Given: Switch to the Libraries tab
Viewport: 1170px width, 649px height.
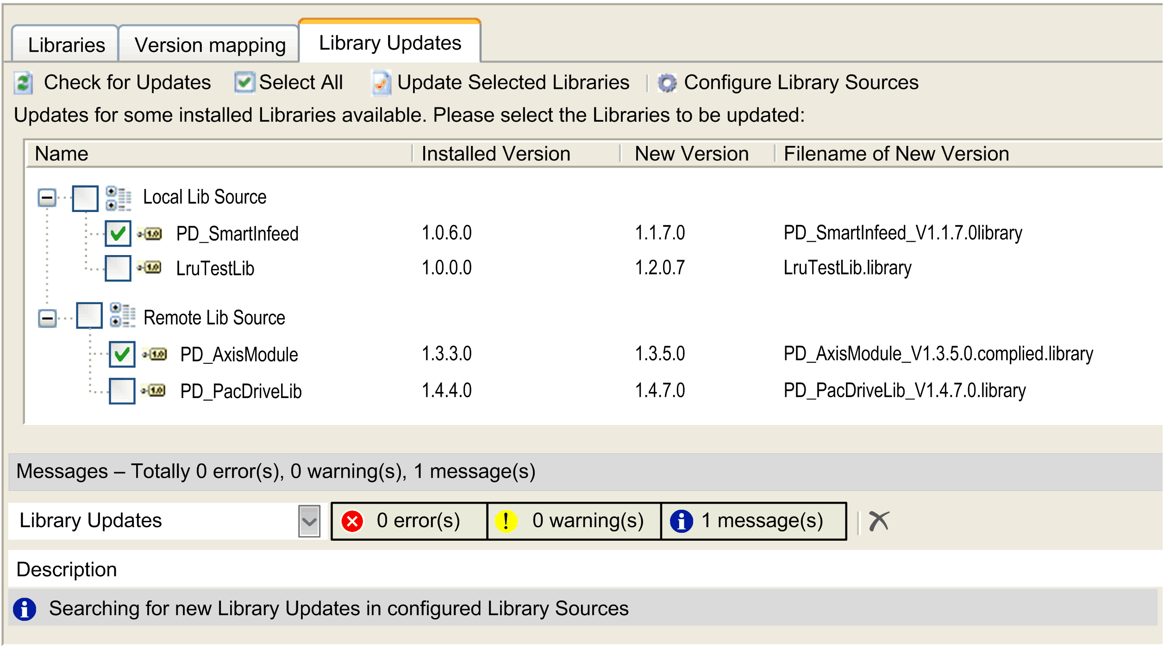Looking at the screenshot, I should (66, 44).
